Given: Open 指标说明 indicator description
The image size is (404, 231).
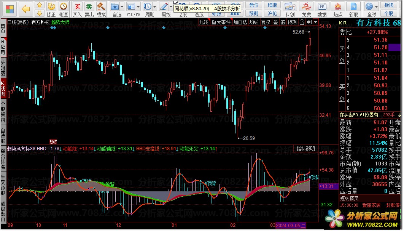Looking at the screenshot, I should (x=305, y=149).
